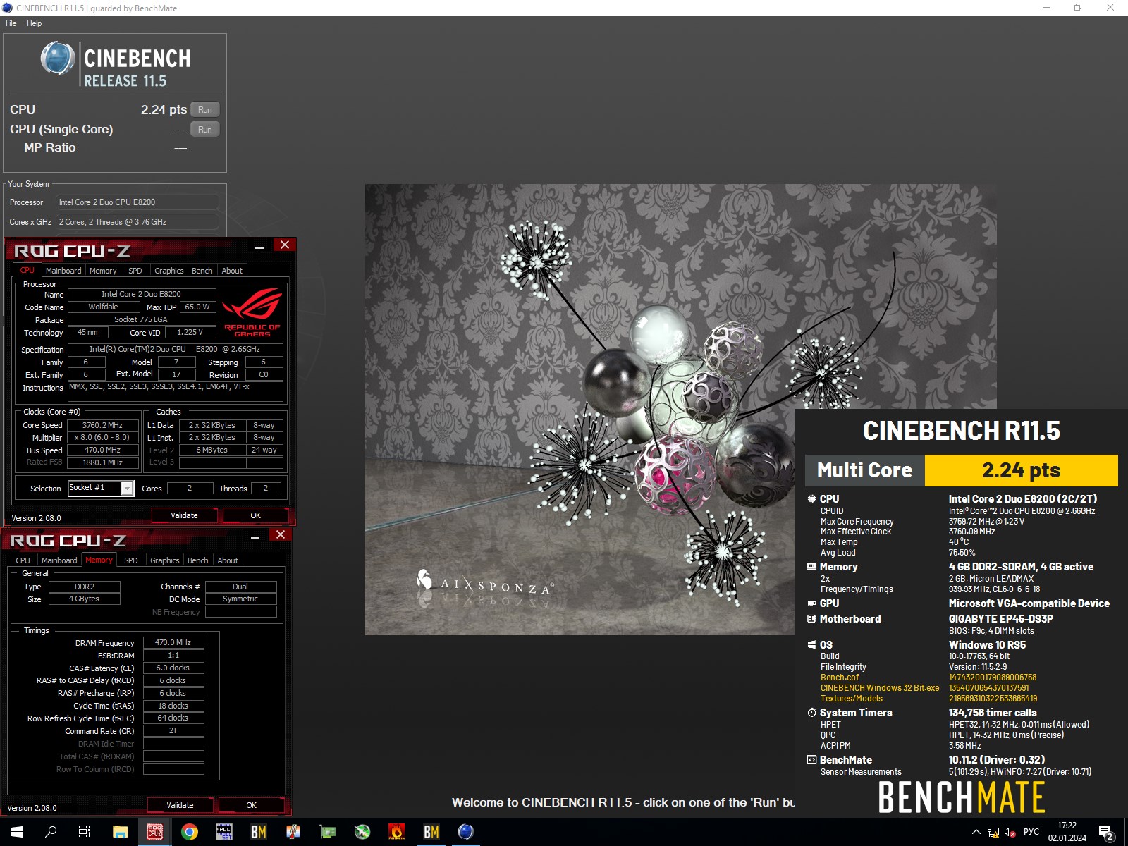The width and height of the screenshot is (1128, 846).
Task: Switch to Memory tab in upper CPU-Z
Action: (x=103, y=271)
